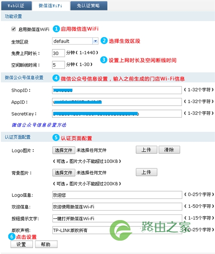This screenshot has height=254, width=215.
Task: Click the Logo信息 text field
Action: click(x=117, y=195)
